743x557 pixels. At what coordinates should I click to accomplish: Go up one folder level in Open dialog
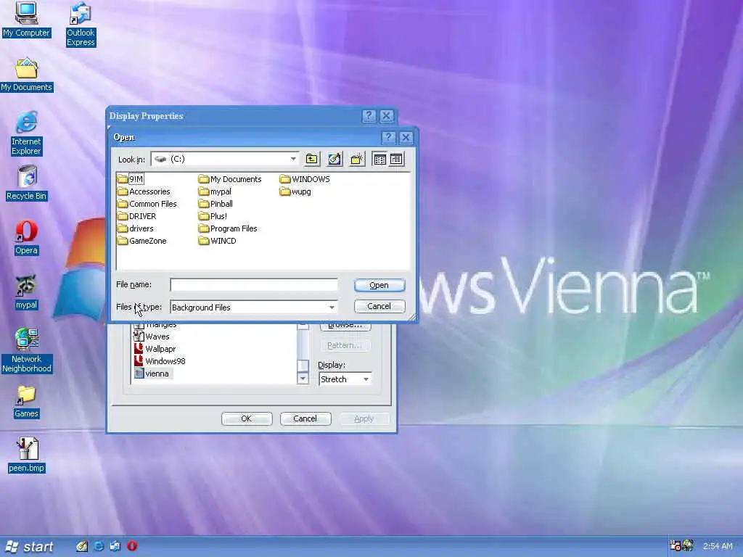point(312,159)
